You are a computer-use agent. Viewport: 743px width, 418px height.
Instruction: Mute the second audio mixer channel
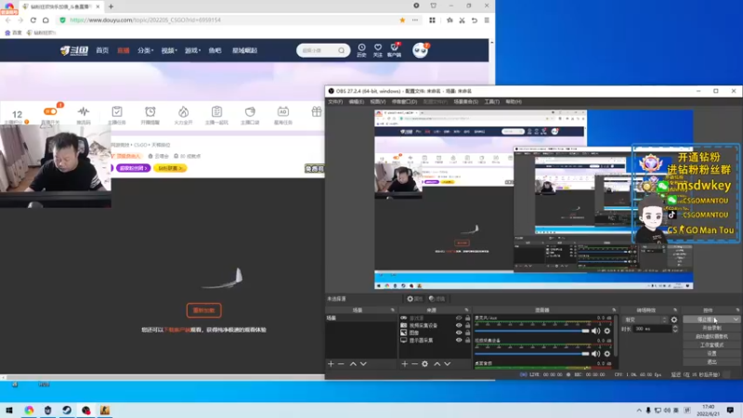595,354
